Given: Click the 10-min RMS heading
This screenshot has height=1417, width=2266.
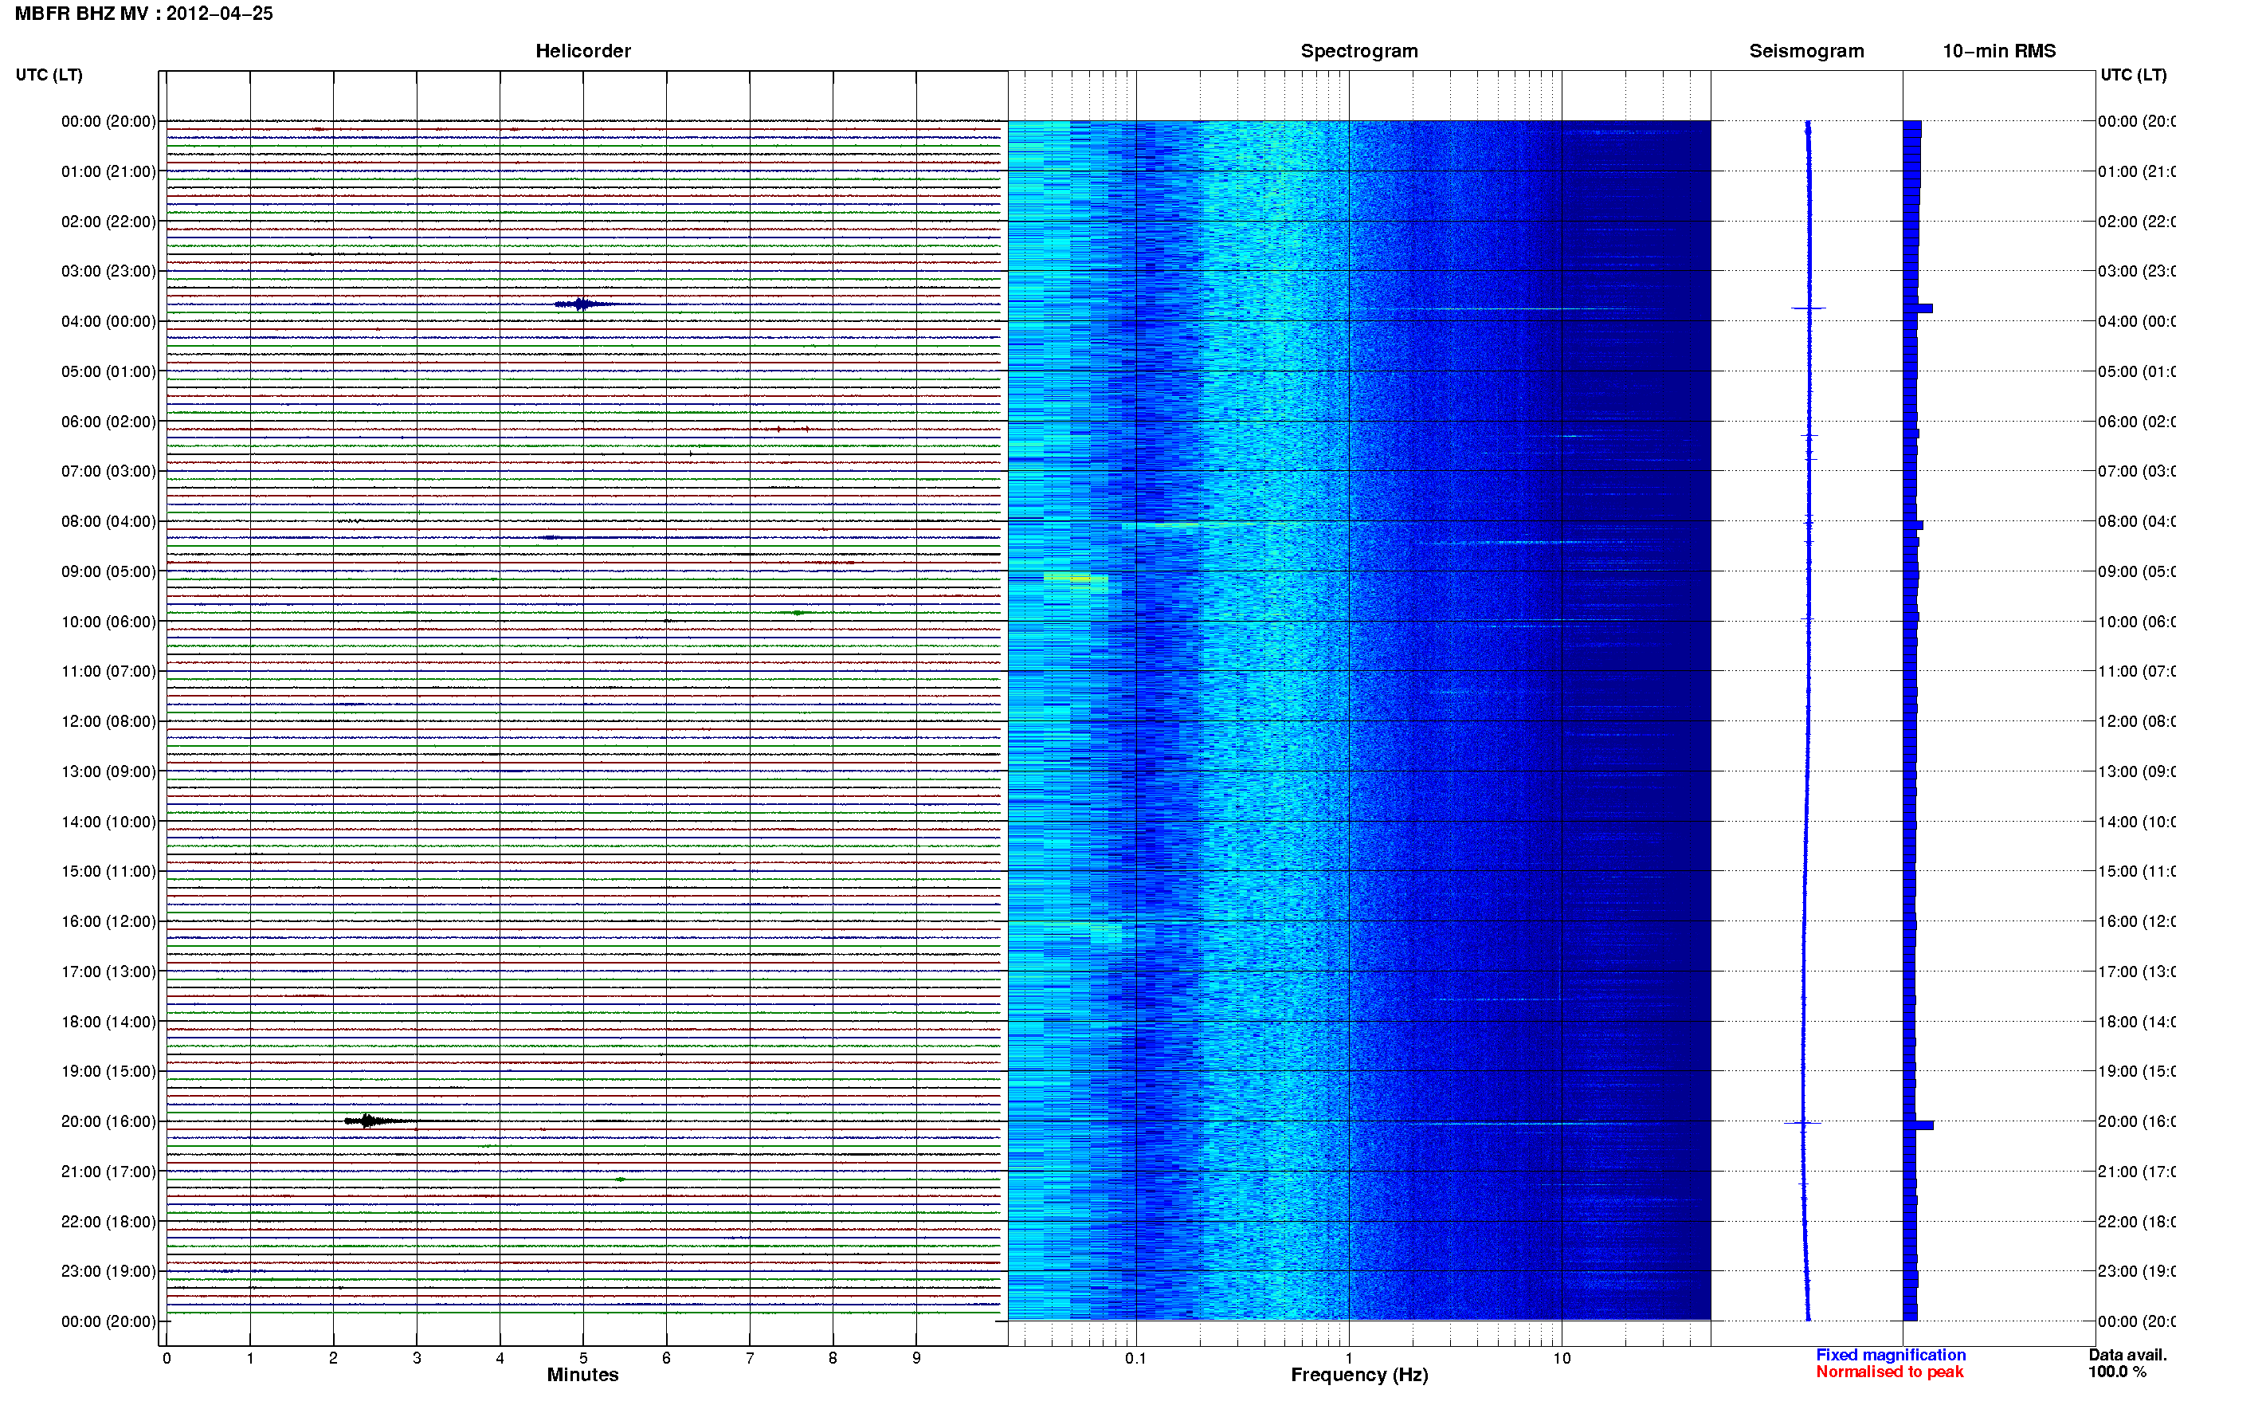Looking at the screenshot, I should coord(1998,51).
